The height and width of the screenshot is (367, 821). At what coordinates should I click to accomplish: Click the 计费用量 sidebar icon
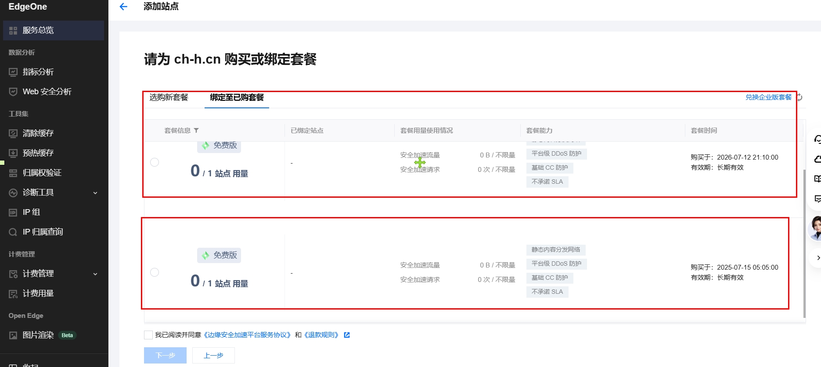tap(13, 293)
